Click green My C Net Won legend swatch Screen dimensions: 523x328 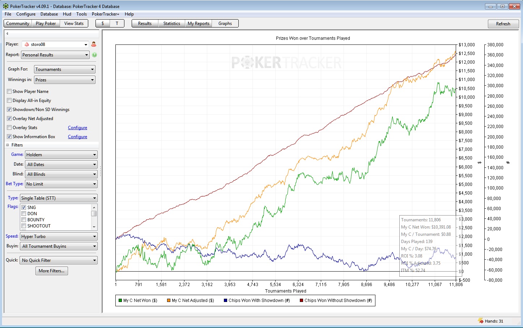point(120,301)
